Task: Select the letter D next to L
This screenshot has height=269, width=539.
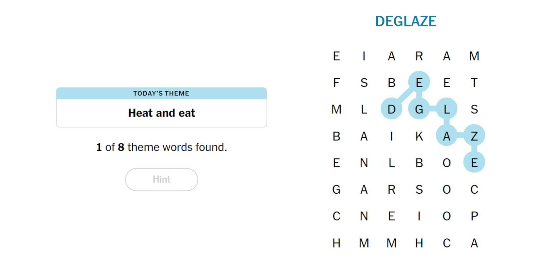Action: tap(391, 109)
